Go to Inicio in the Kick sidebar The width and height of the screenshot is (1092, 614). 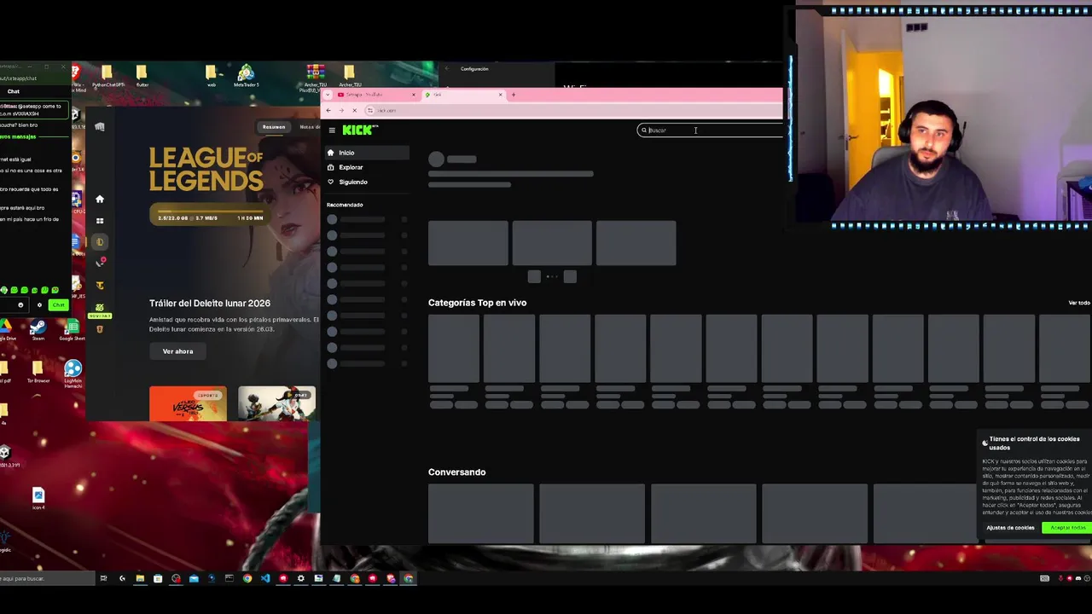(367, 153)
